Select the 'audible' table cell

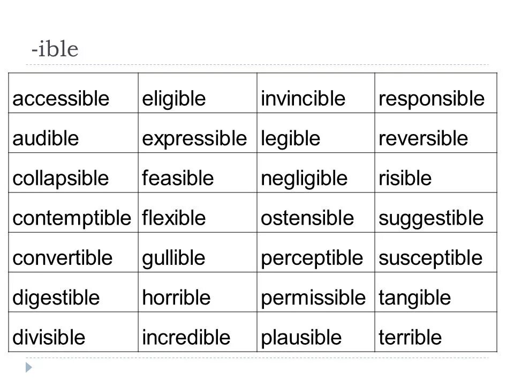(x=73, y=133)
